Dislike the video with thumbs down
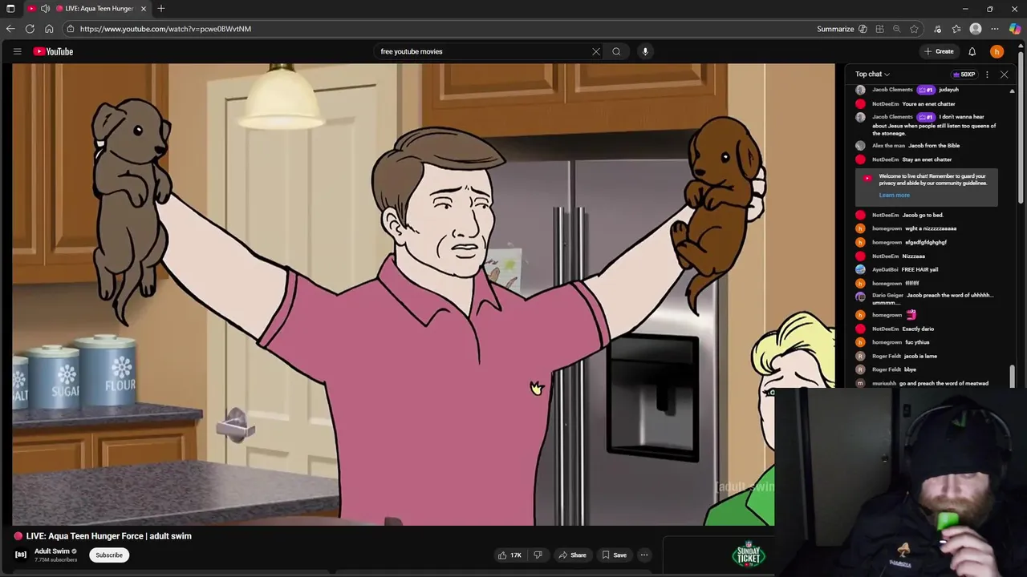Screen dimensions: 1027x577 coord(538,555)
